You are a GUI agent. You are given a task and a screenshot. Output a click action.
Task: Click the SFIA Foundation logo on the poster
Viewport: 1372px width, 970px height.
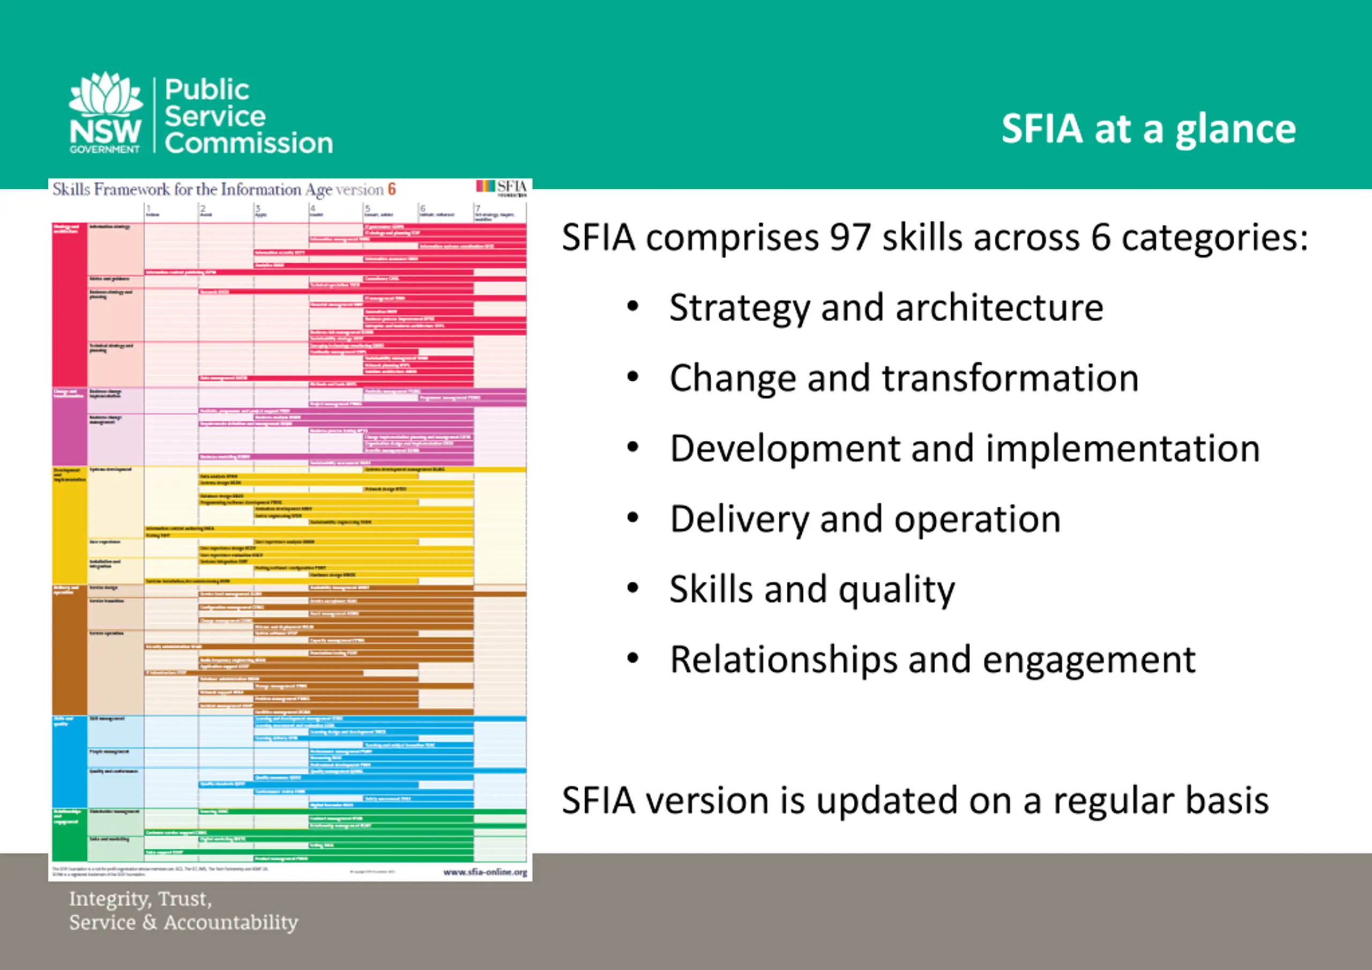(501, 188)
